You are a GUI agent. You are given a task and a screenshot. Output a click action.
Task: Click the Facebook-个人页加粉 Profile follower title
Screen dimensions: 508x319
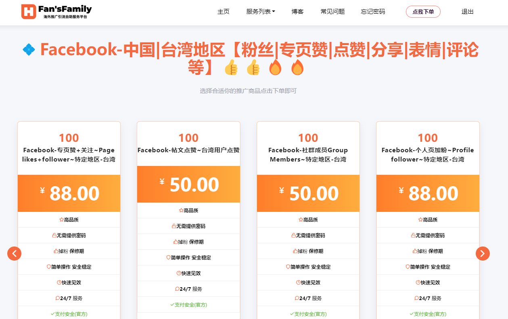tap(428, 155)
